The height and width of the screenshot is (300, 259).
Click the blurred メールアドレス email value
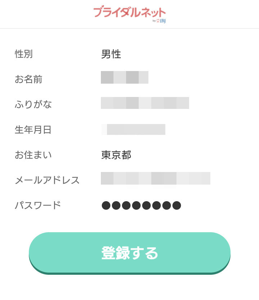tap(156, 178)
